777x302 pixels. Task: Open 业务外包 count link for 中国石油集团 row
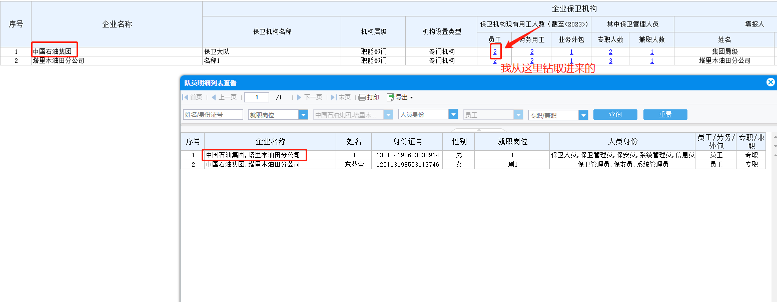[x=571, y=52]
